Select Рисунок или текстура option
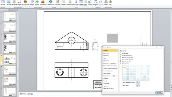This screenshot has height=97, width=172. [120, 59]
